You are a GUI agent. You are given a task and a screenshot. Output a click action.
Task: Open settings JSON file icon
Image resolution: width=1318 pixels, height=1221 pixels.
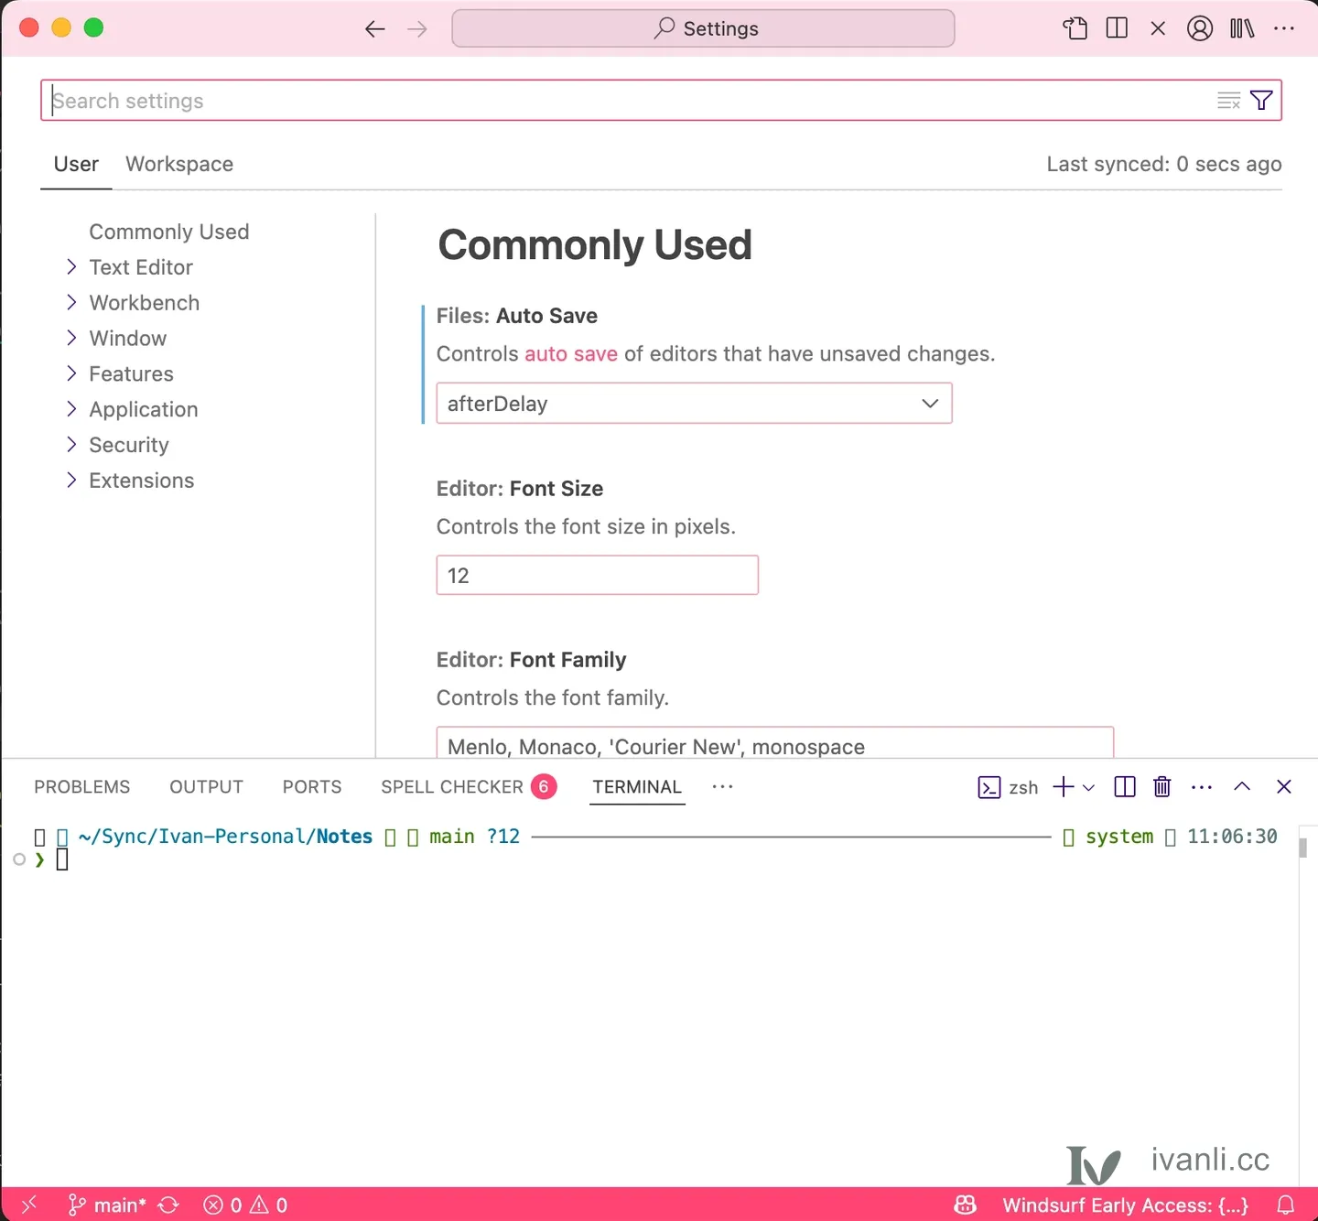pyautogui.click(x=1075, y=28)
